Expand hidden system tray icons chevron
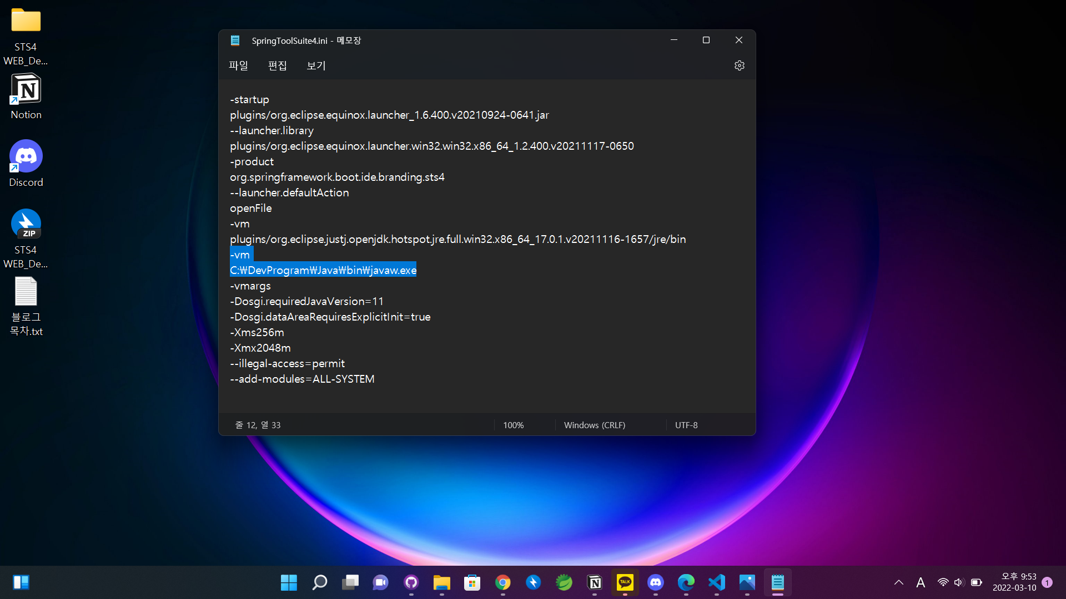The height and width of the screenshot is (599, 1066). pyautogui.click(x=898, y=582)
